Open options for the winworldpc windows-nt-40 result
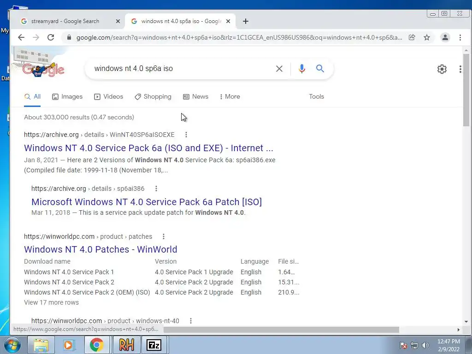472x354 pixels. (190, 321)
